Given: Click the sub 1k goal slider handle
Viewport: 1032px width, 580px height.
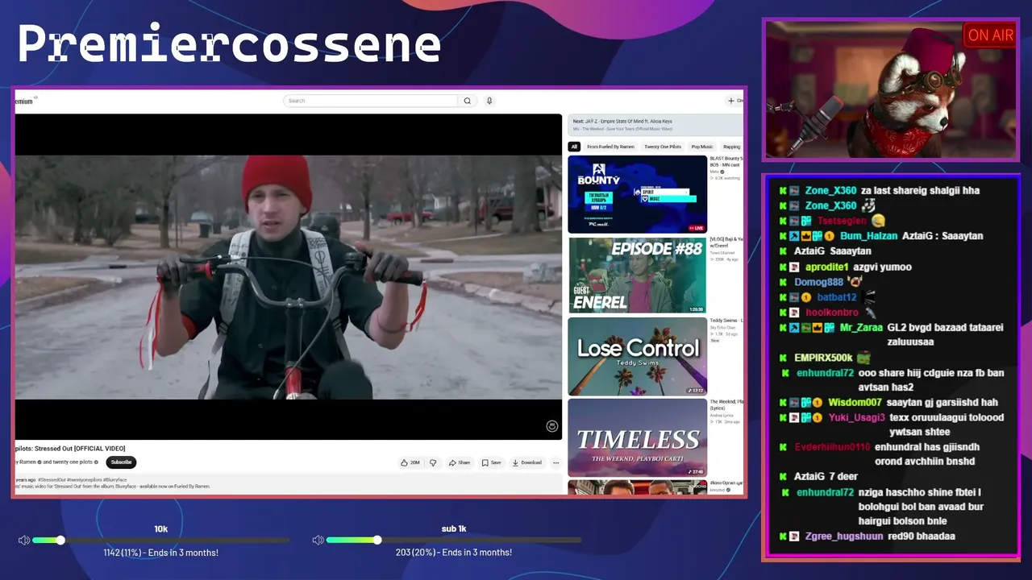Looking at the screenshot, I should tap(377, 540).
